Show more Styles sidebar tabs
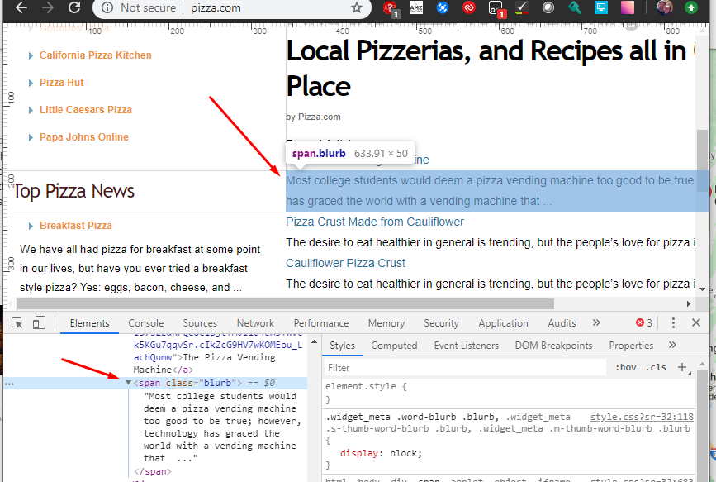Image resolution: width=716 pixels, height=482 pixels. pos(672,345)
